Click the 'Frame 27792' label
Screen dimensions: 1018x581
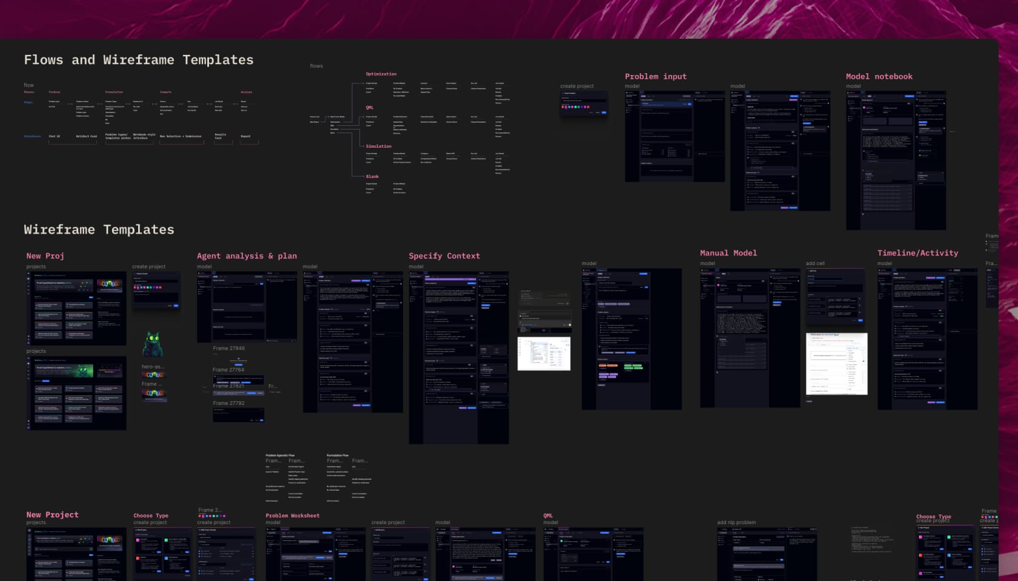click(228, 403)
